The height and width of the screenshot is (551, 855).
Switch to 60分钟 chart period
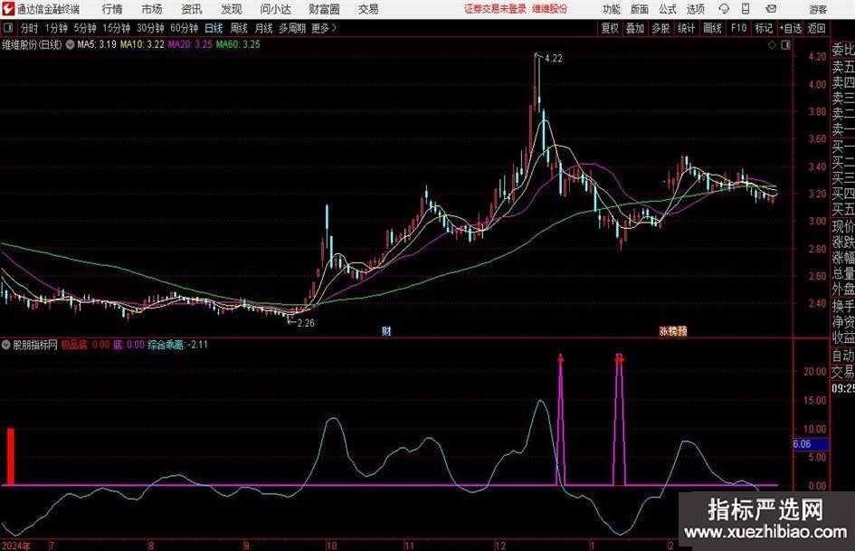coord(185,28)
